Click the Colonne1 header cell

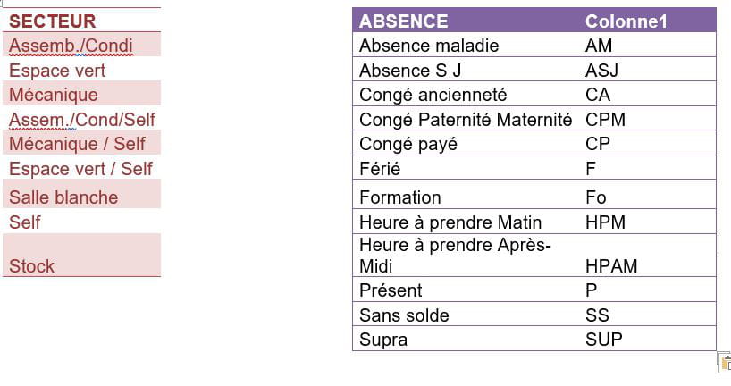[x=648, y=21]
